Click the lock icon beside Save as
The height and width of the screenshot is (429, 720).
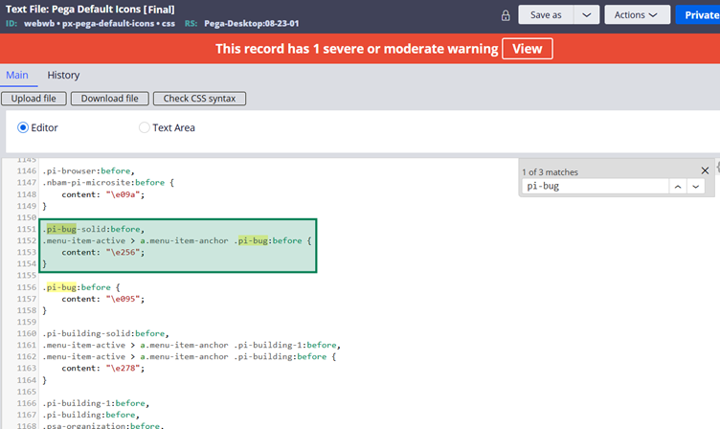pyautogui.click(x=506, y=15)
